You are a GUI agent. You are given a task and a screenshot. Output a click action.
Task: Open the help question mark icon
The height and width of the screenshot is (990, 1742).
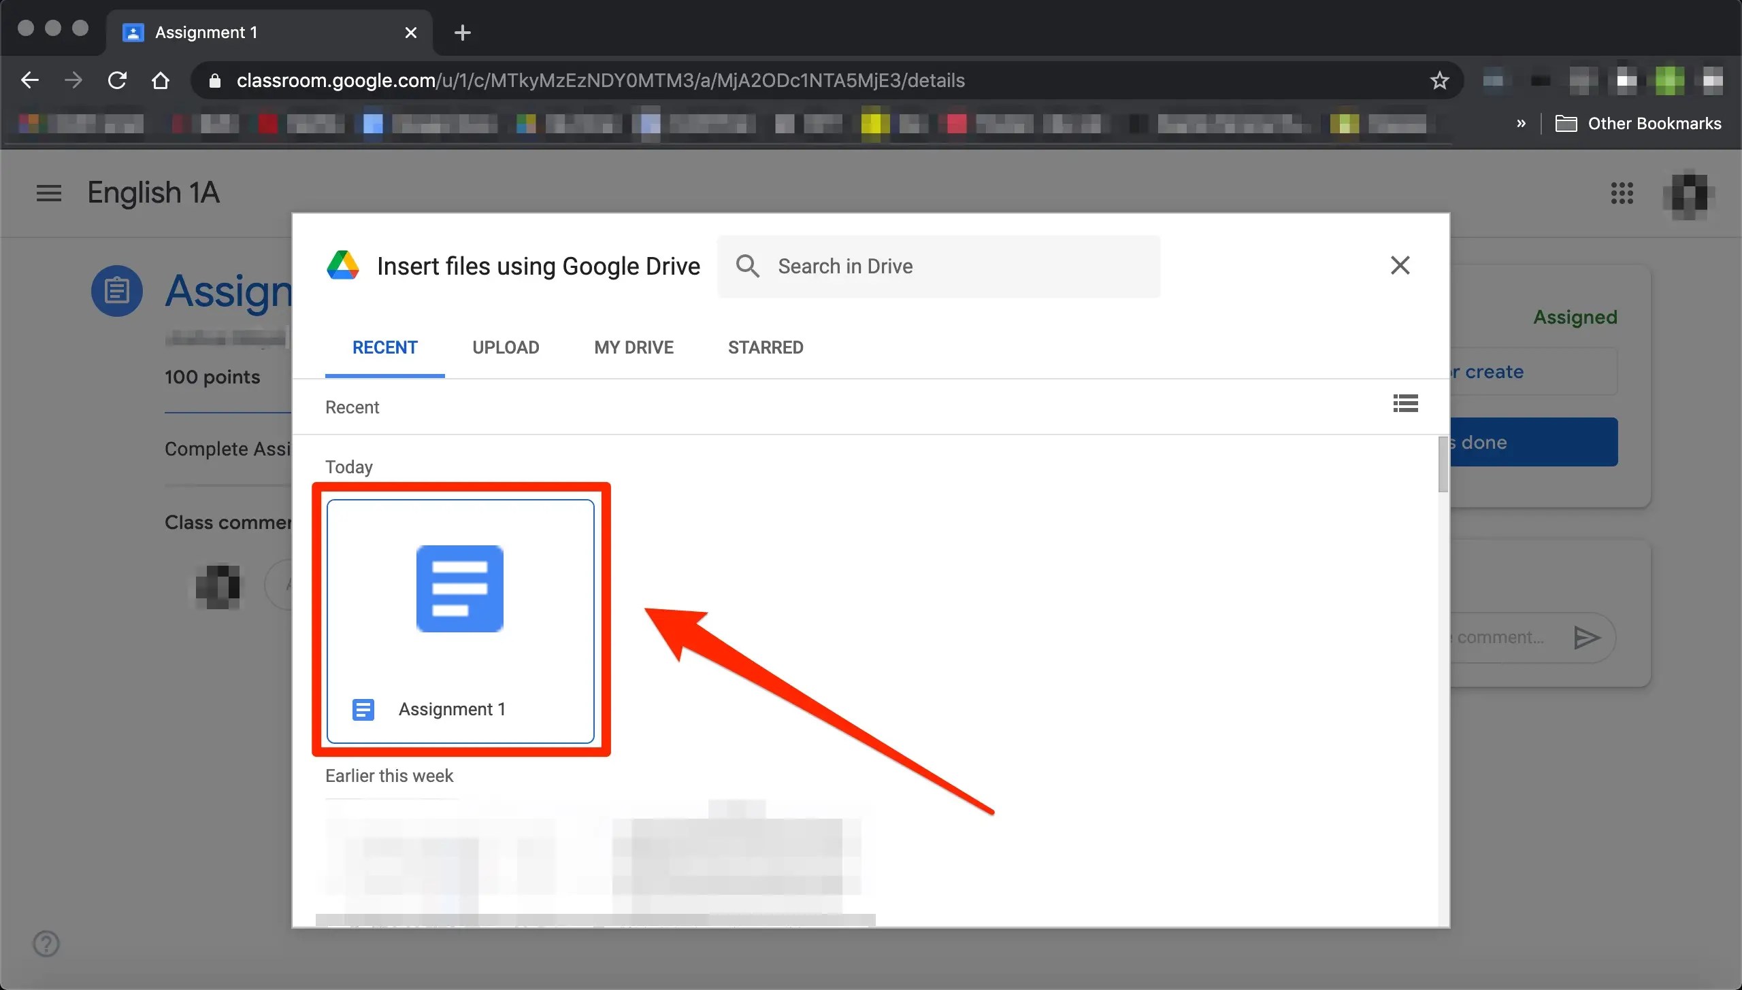tap(46, 943)
